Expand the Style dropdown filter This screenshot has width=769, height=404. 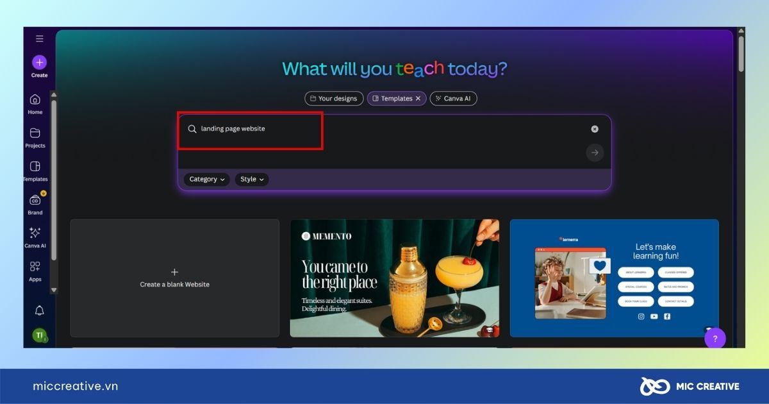point(251,180)
